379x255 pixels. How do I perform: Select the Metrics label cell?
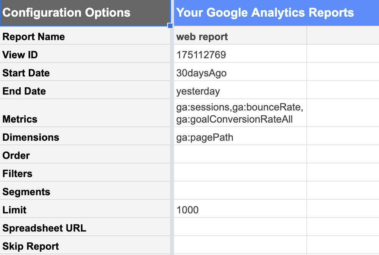pos(85,113)
